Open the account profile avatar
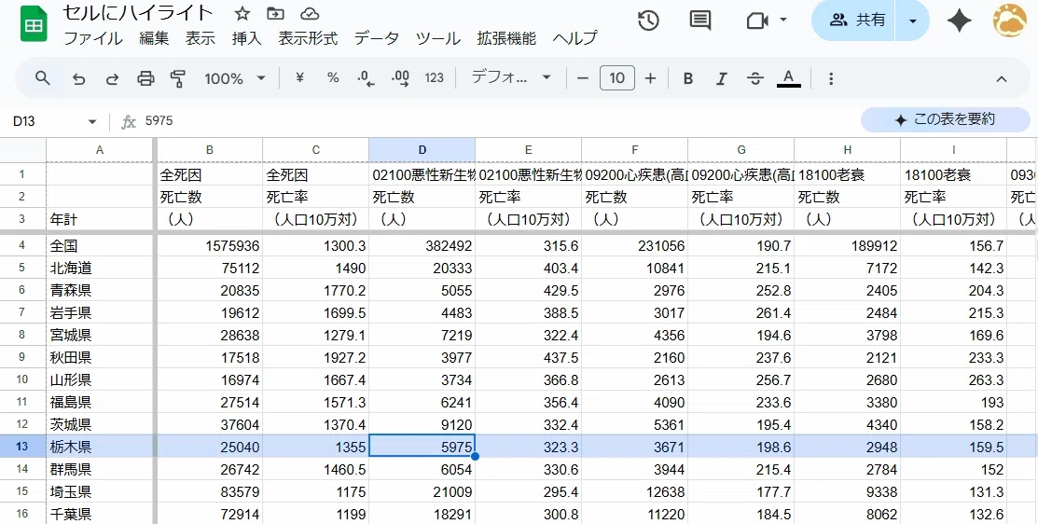Viewport: 1038px width, 524px height. pos(1009,21)
